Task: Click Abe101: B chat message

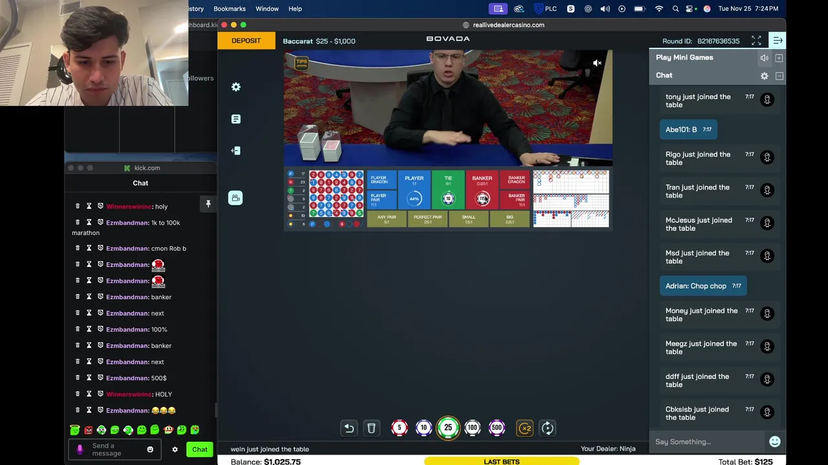Action: (690, 129)
